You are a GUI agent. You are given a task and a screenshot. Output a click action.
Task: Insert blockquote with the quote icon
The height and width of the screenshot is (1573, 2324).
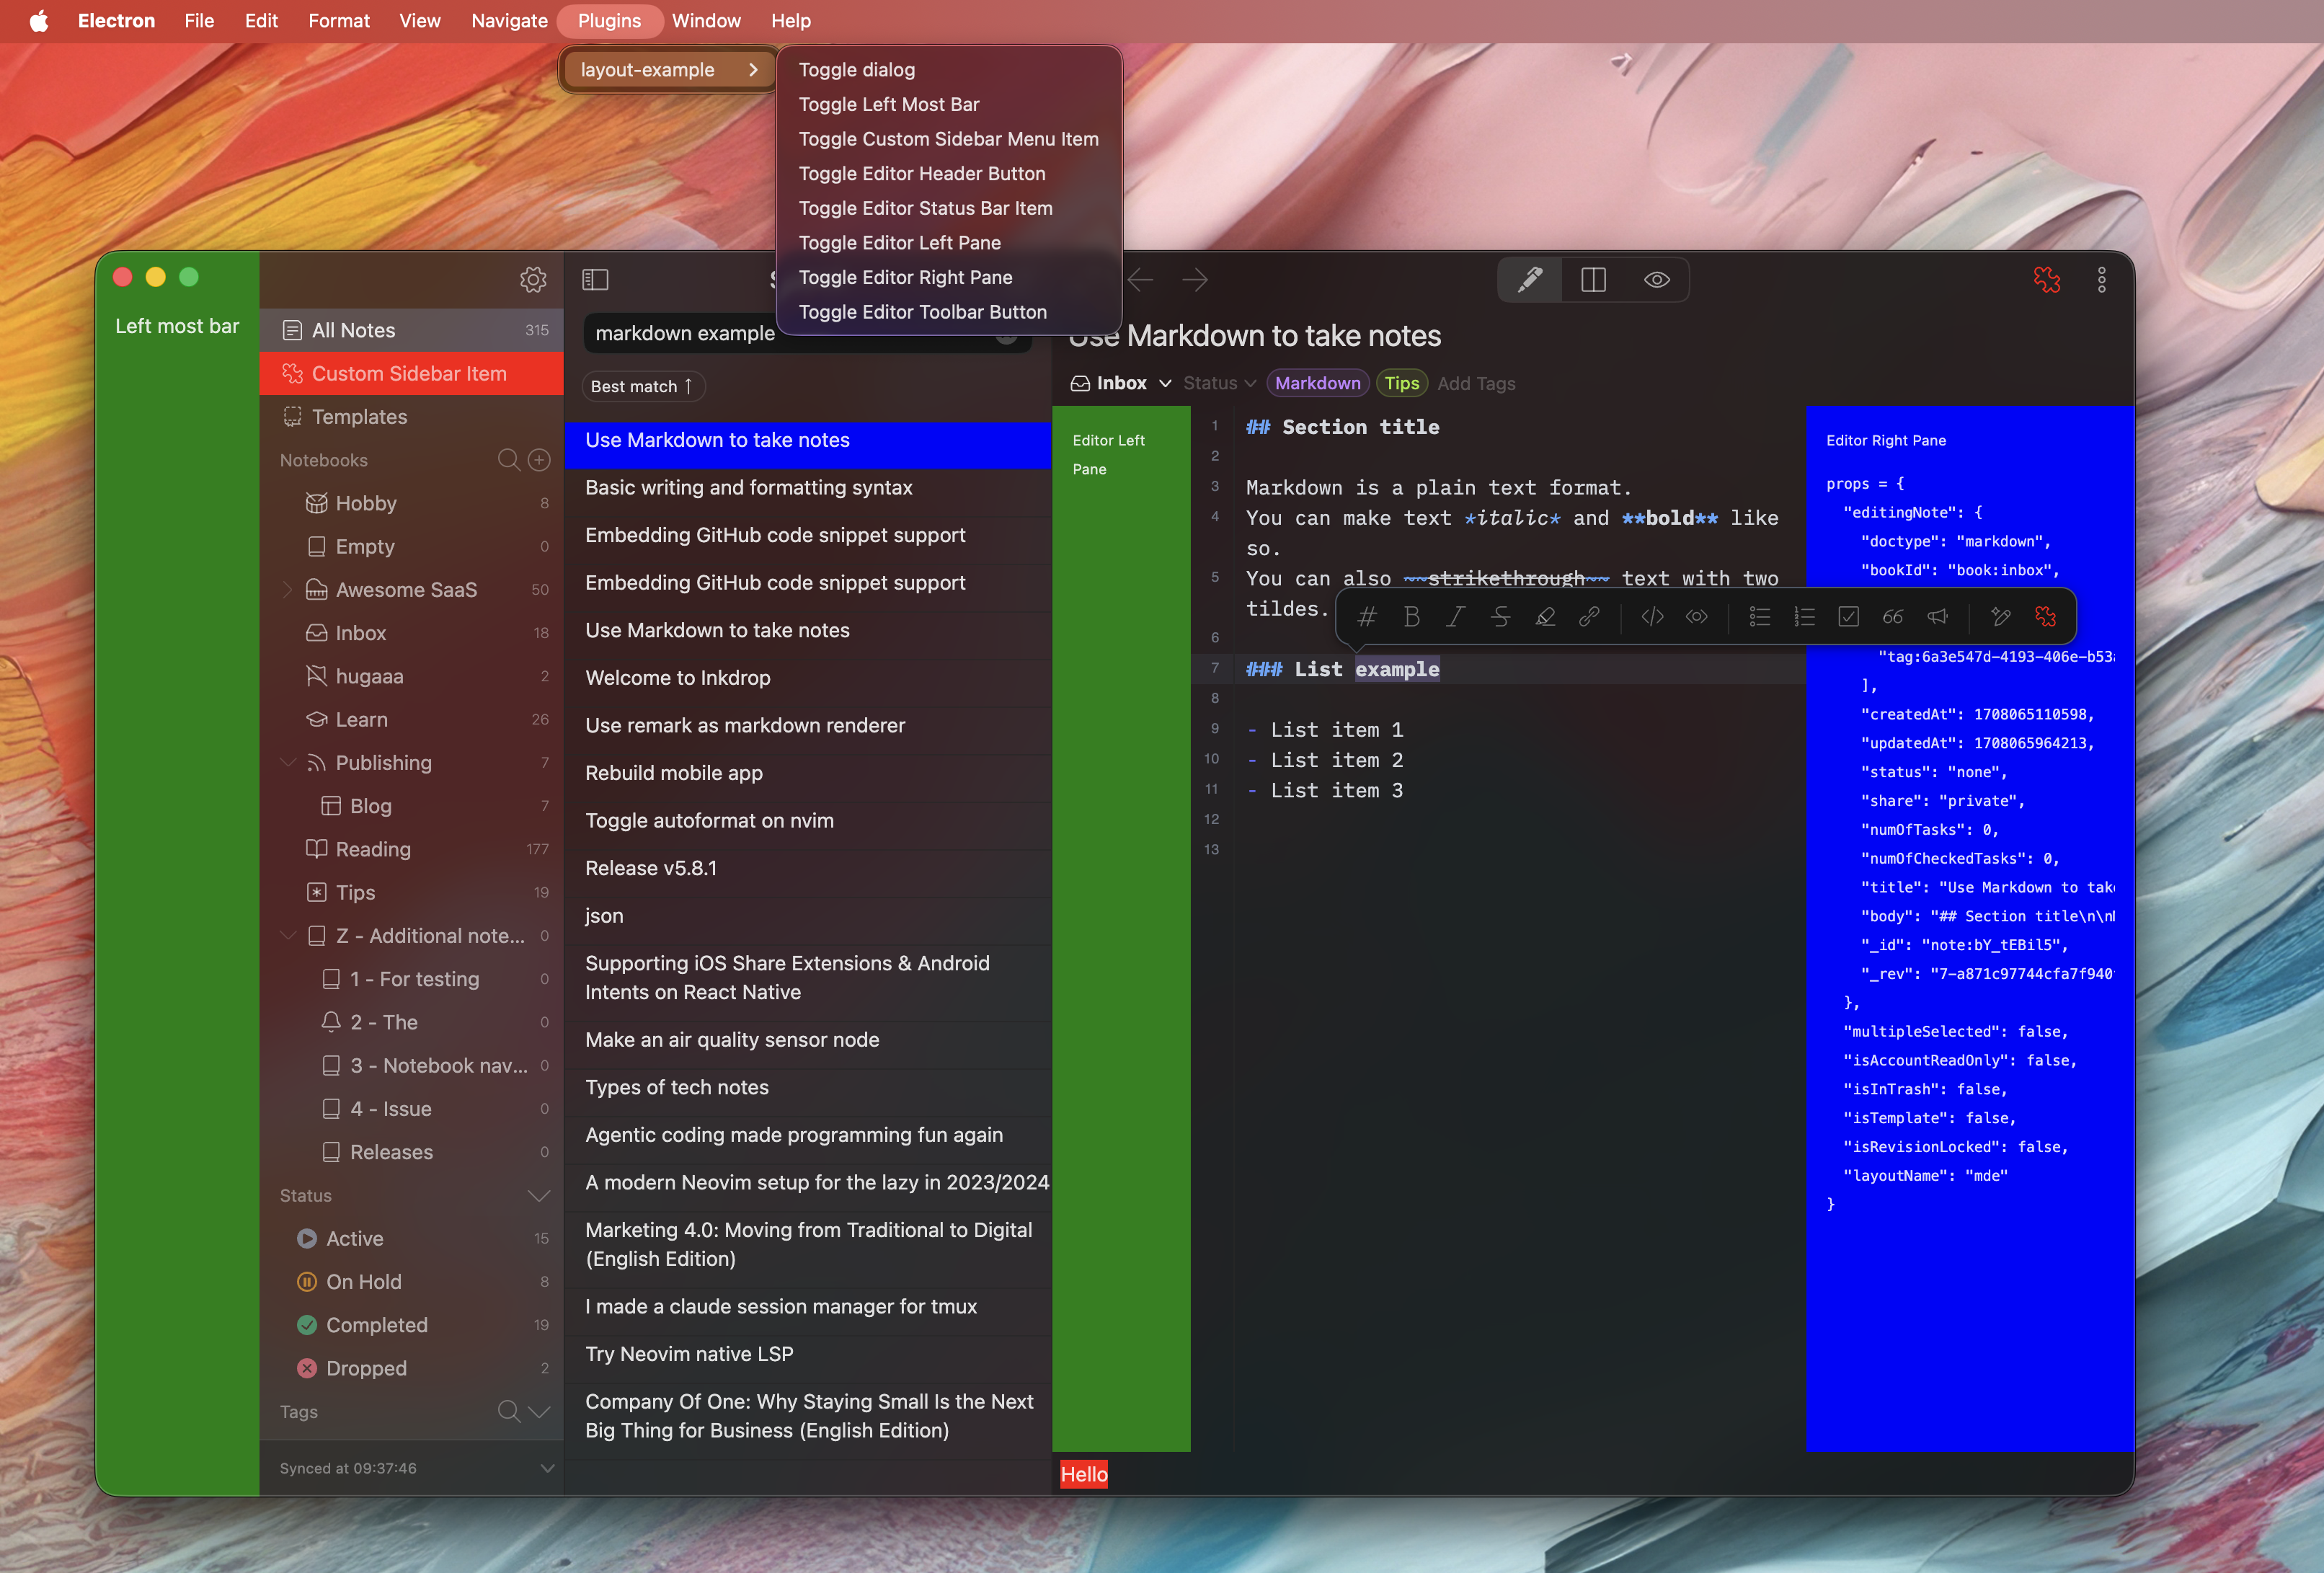1892,617
